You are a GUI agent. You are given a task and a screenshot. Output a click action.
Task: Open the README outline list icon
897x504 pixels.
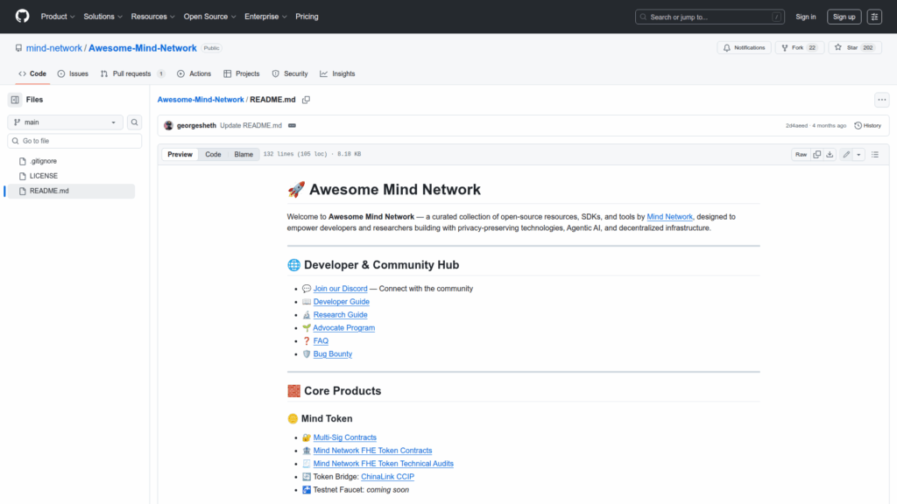875,154
